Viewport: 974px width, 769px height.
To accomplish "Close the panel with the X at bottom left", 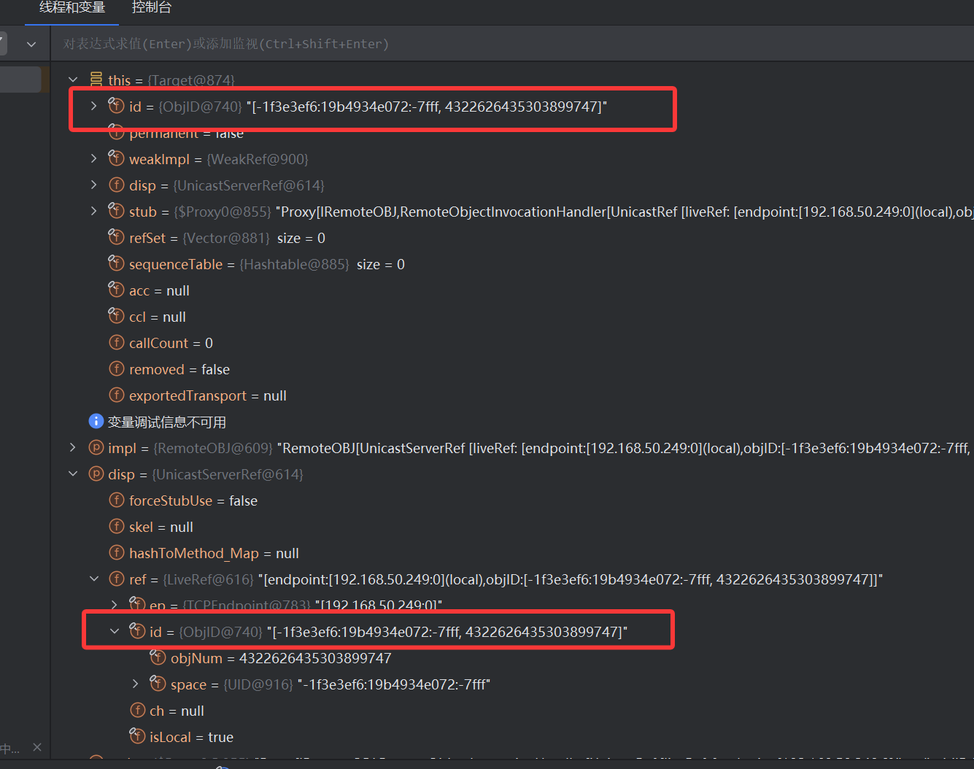I will coord(37,747).
